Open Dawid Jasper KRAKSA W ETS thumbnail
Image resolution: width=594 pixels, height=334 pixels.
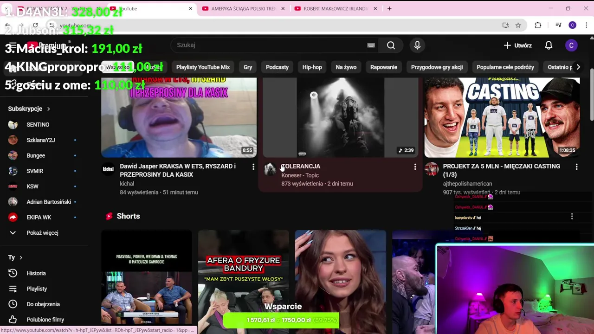(x=179, y=118)
